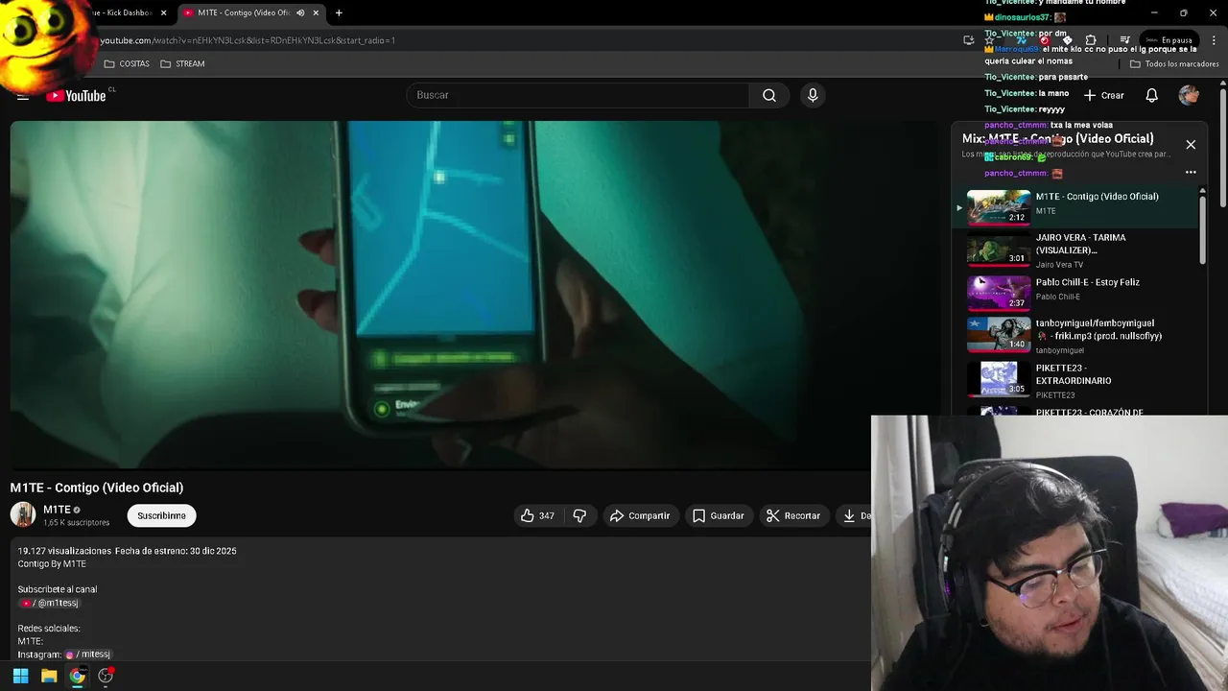This screenshot has width=1228, height=691.
Task: Select the 'Pablo Chill-E - Estoy Feliz' title
Action: [x=1088, y=282]
